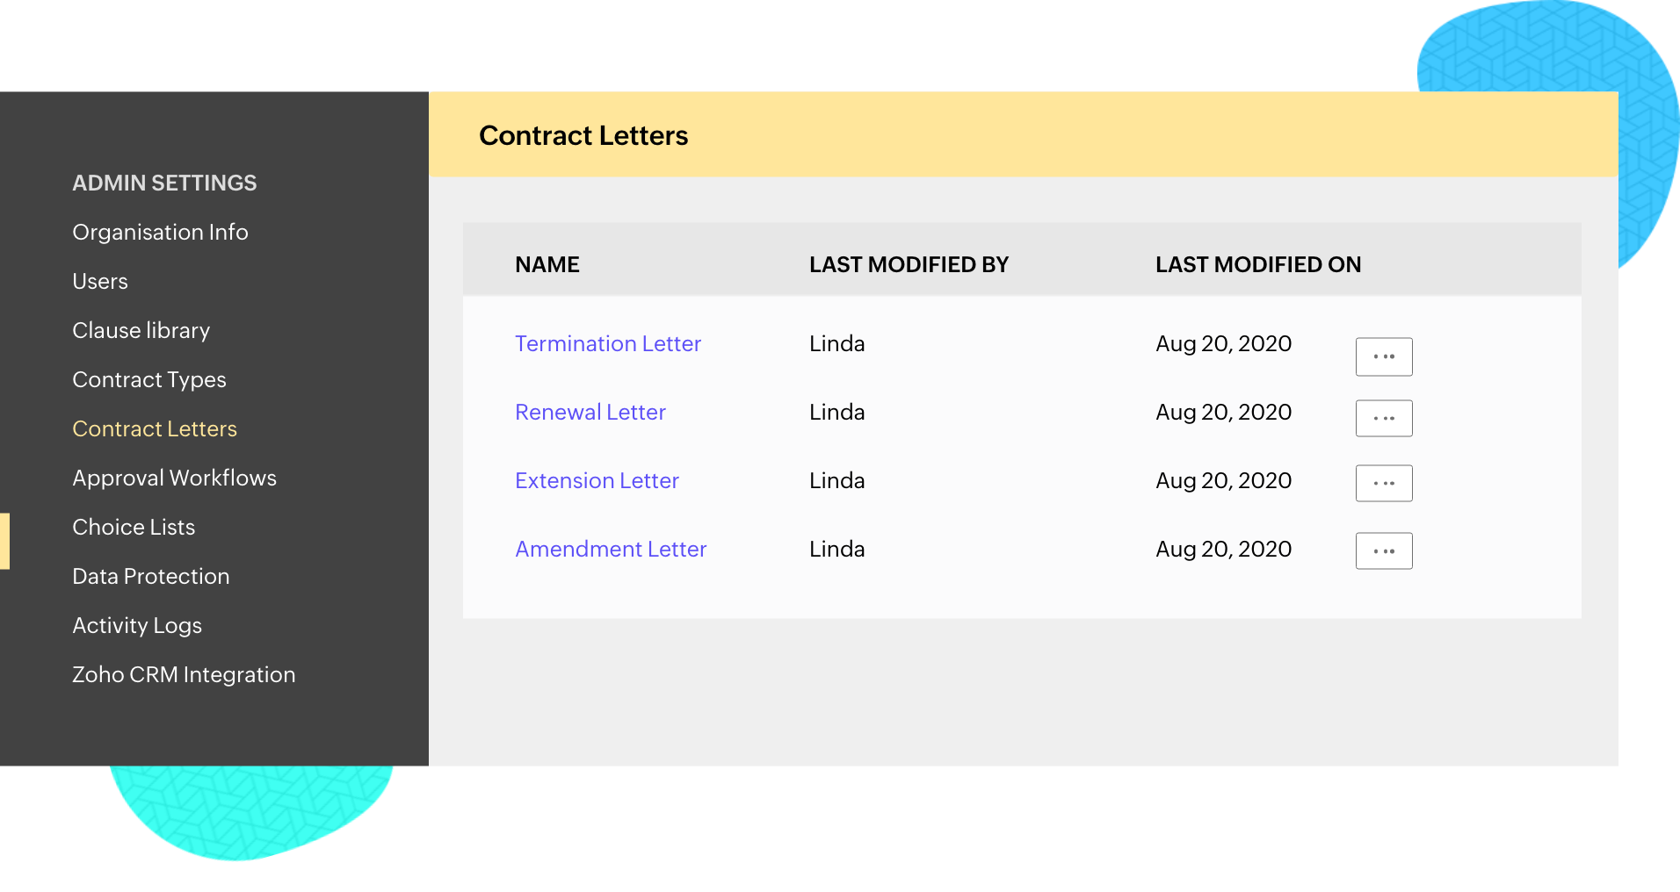Select Users in the admin sidebar

pos(100,282)
